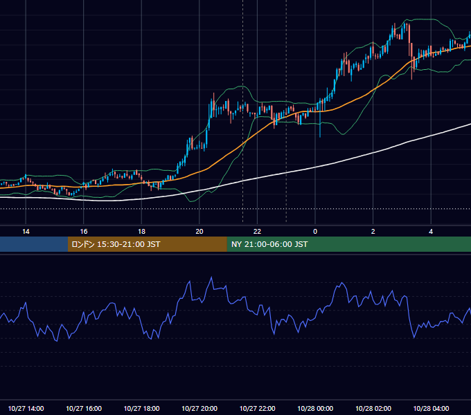
Task: Click the 16 hour axis label
Action: (x=84, y=232)
